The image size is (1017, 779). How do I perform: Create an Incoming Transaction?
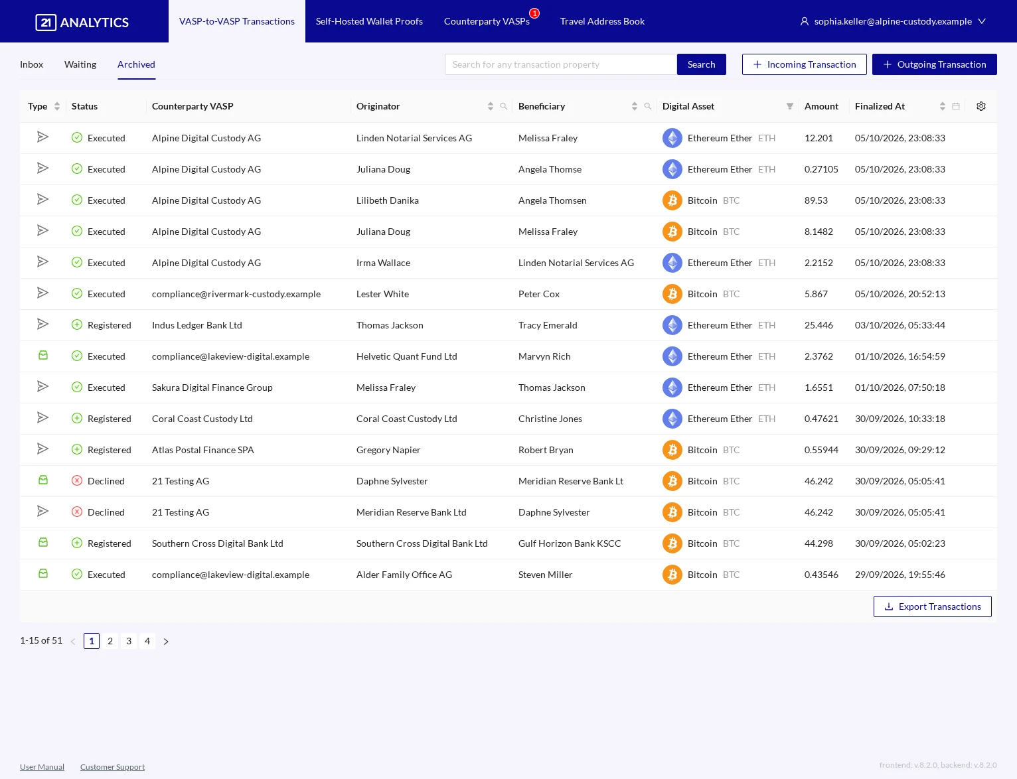805,64
